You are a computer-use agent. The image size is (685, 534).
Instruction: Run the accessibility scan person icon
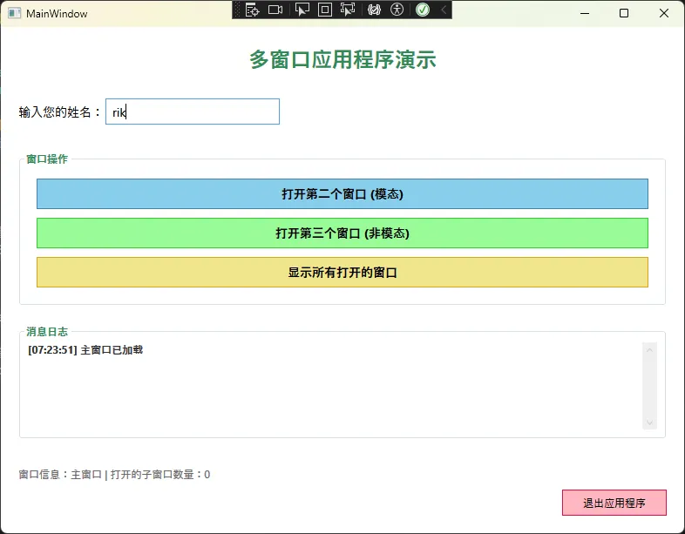(x=397, y=10)
